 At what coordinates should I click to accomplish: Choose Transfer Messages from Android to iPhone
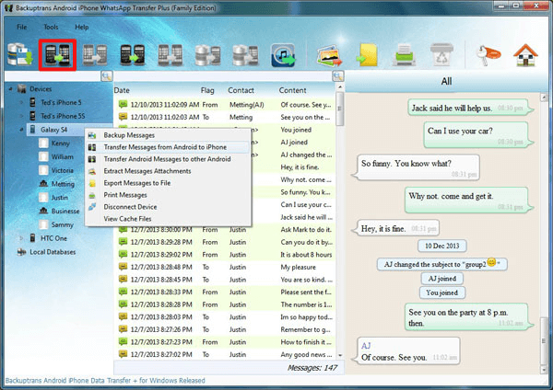(x=163, y=147)
